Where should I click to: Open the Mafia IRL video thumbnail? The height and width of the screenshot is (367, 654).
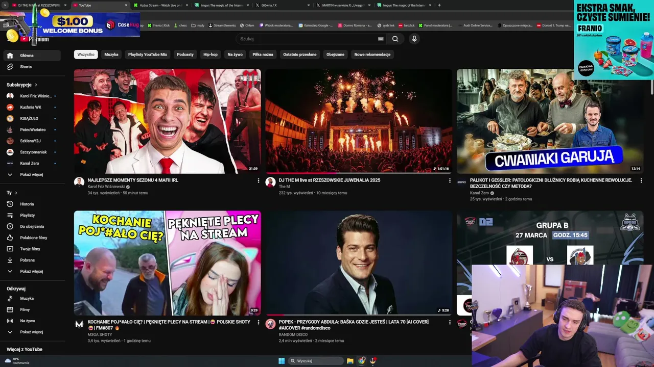point(167,121)
